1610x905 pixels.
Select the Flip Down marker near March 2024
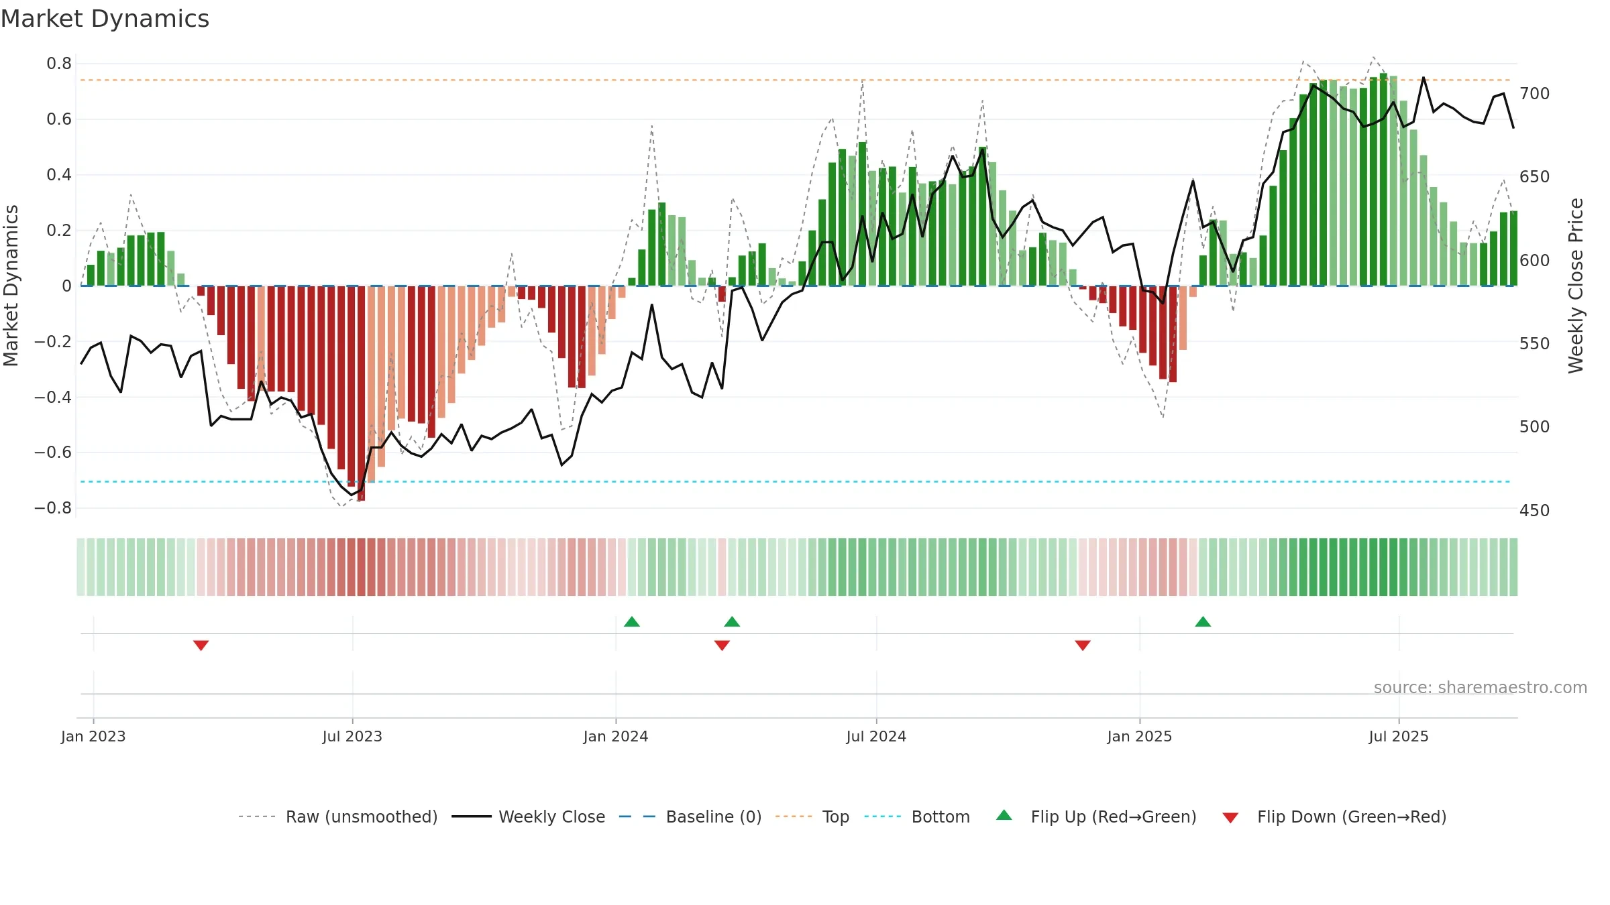coord(722,645)
